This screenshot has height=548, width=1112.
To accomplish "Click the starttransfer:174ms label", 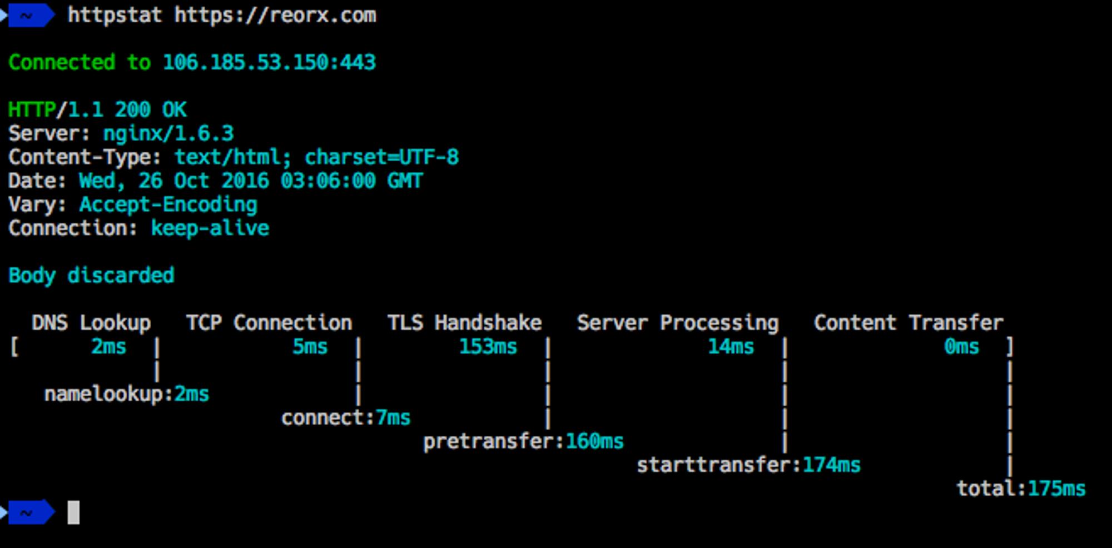I will click(748, 465).
